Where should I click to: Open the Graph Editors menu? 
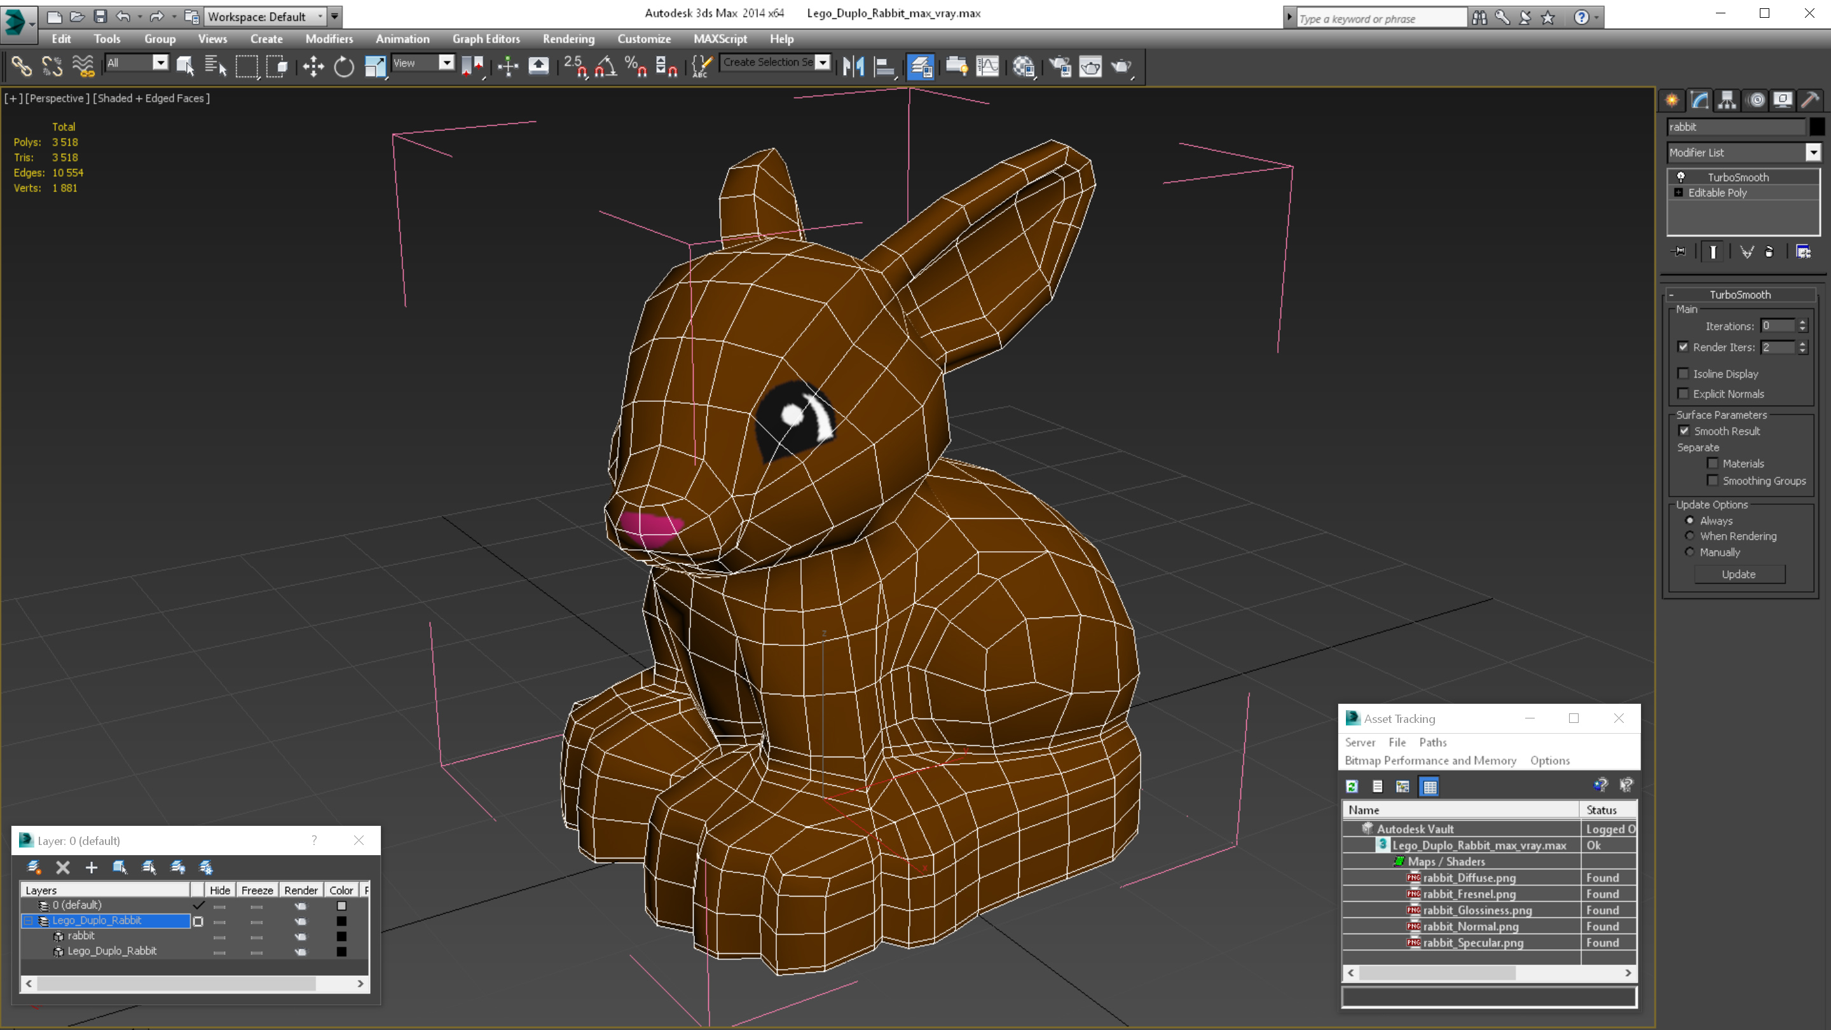click(486, 39)
